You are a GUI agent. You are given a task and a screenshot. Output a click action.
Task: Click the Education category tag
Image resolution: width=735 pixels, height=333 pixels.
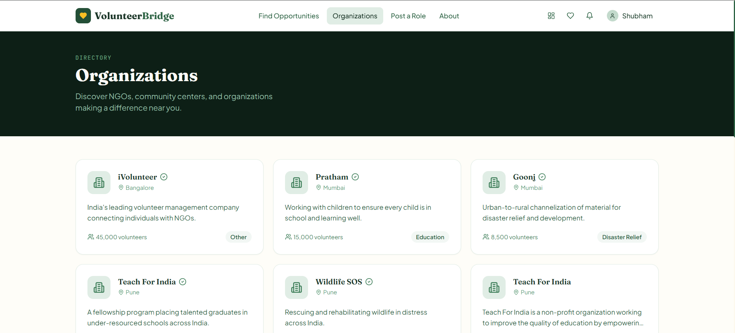tap(430, 237)
